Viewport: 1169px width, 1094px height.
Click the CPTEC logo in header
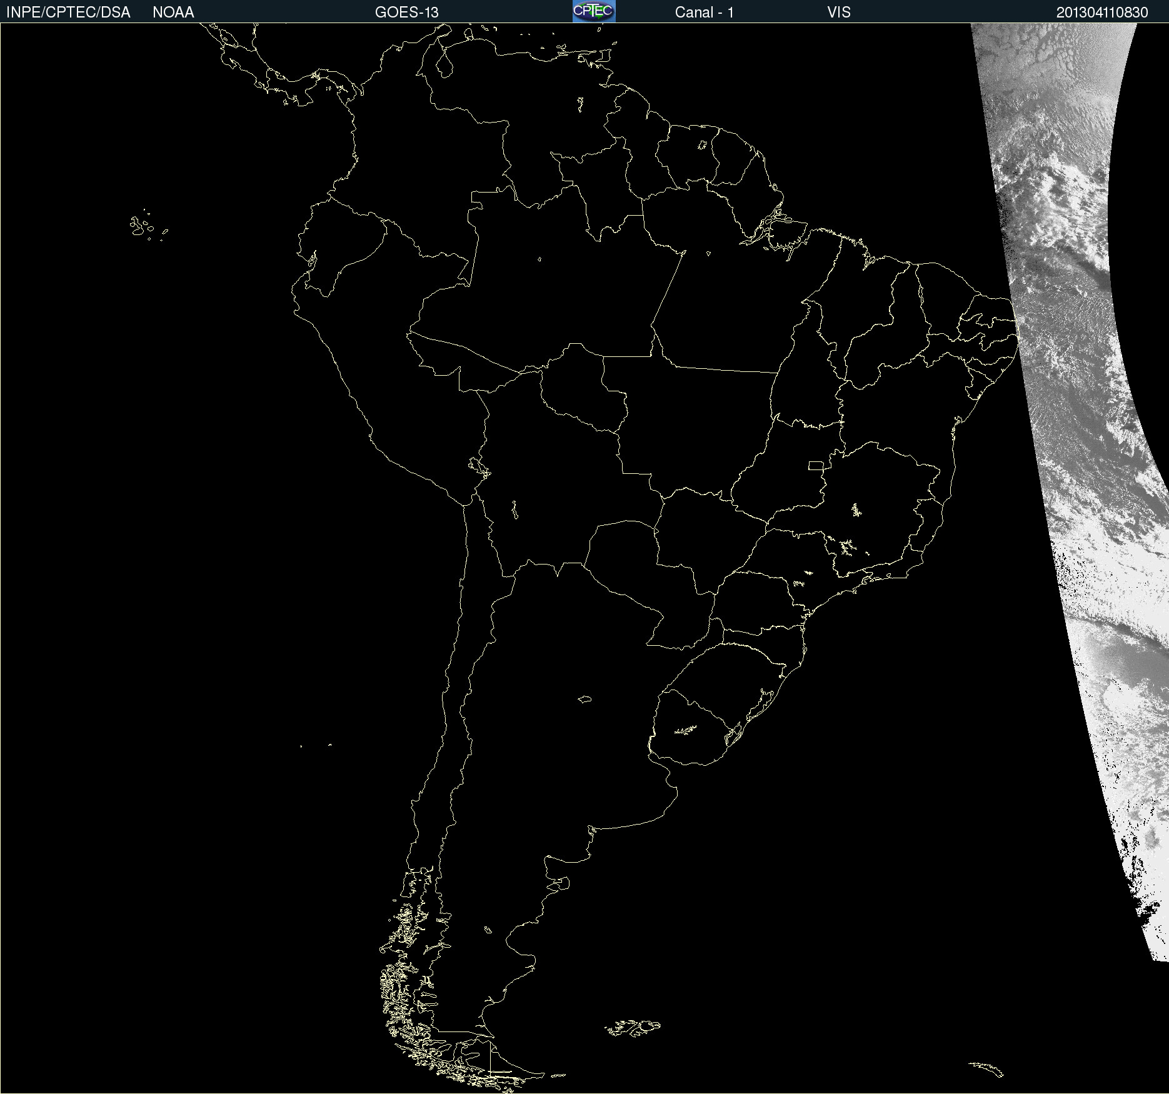pos(594,11)
